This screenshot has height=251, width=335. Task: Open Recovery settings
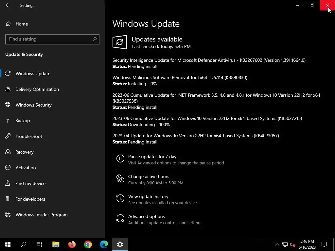[24, 152]
